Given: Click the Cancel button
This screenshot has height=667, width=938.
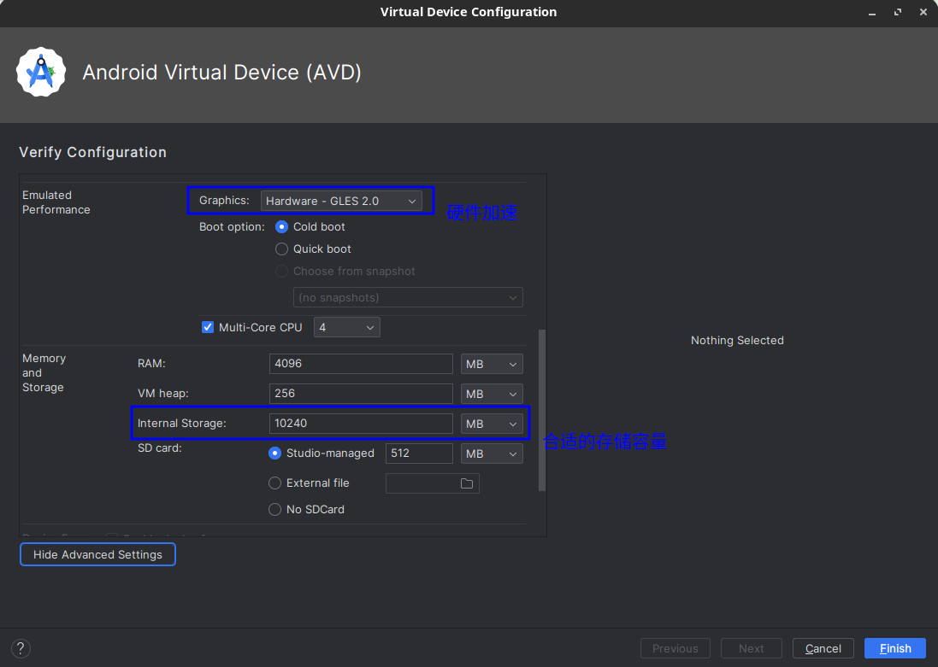Looking at the screenshot, I should pos(823,648).
